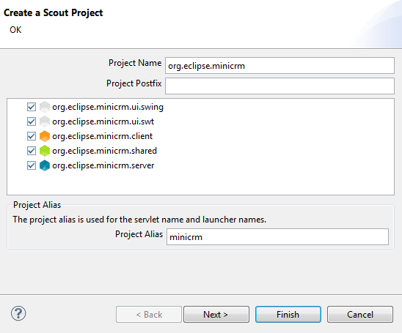Toggle org.eclipse.minicrm.client checkbox
Image resolution: width=402 pixels, height=333 pixels.
coord(32,136)
